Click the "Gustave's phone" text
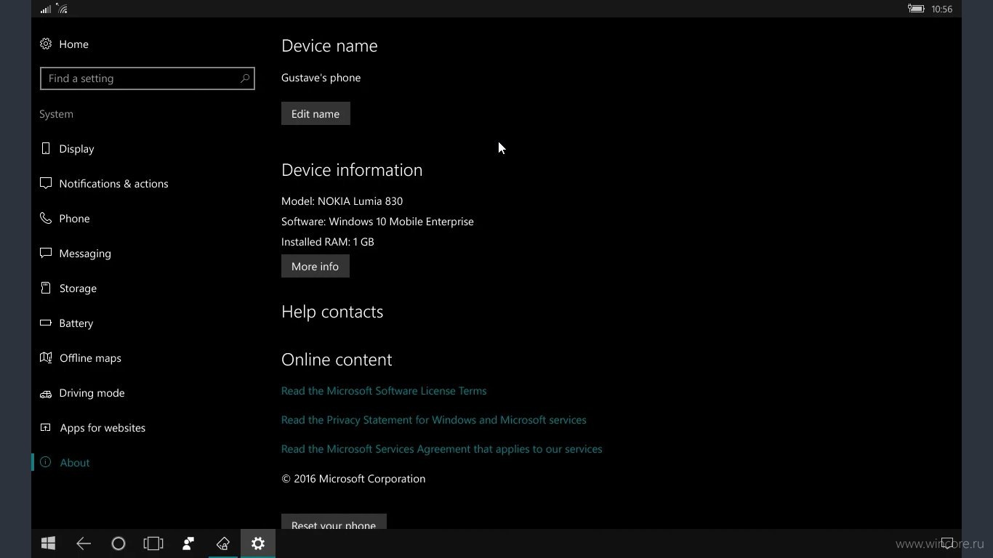This screenshot has height=558, width=993. [321, 78]
